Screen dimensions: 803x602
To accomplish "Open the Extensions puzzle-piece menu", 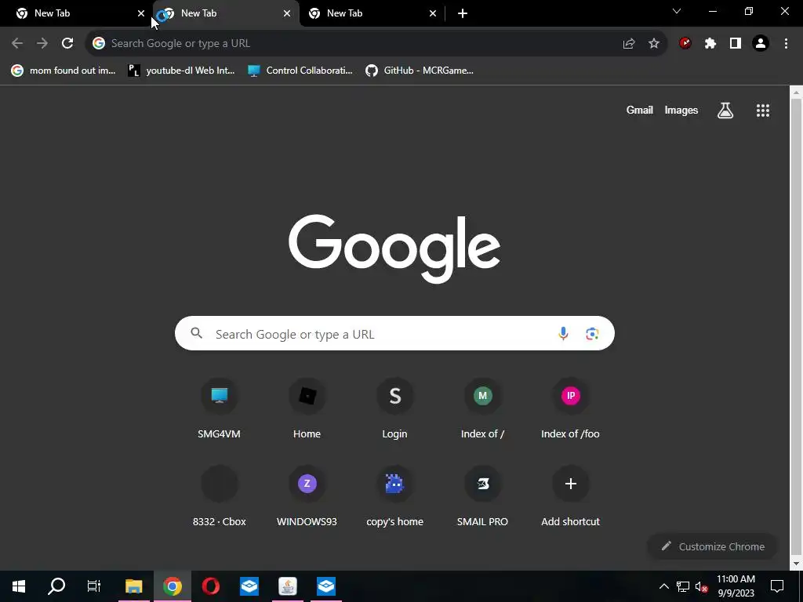I will tap(710, 44).
